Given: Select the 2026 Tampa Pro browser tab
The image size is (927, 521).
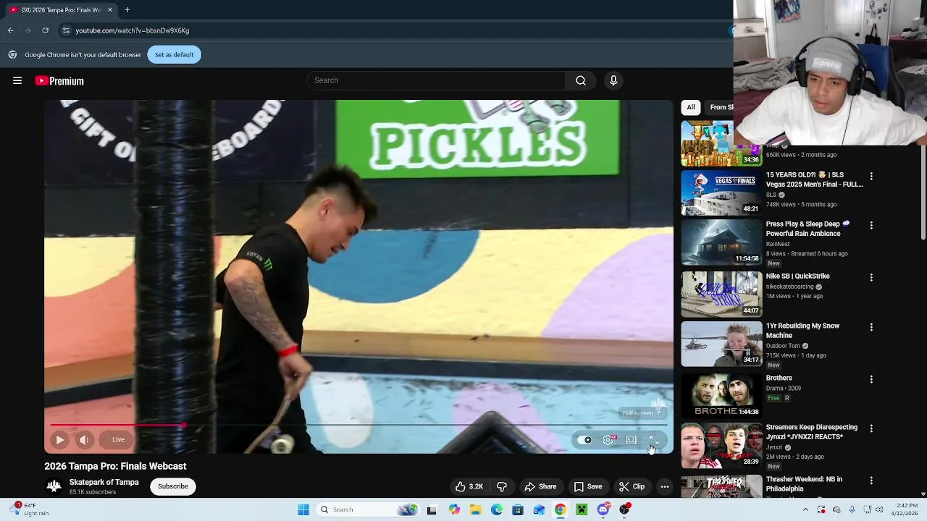Looking at the screenshot, I should pos(61,10).
